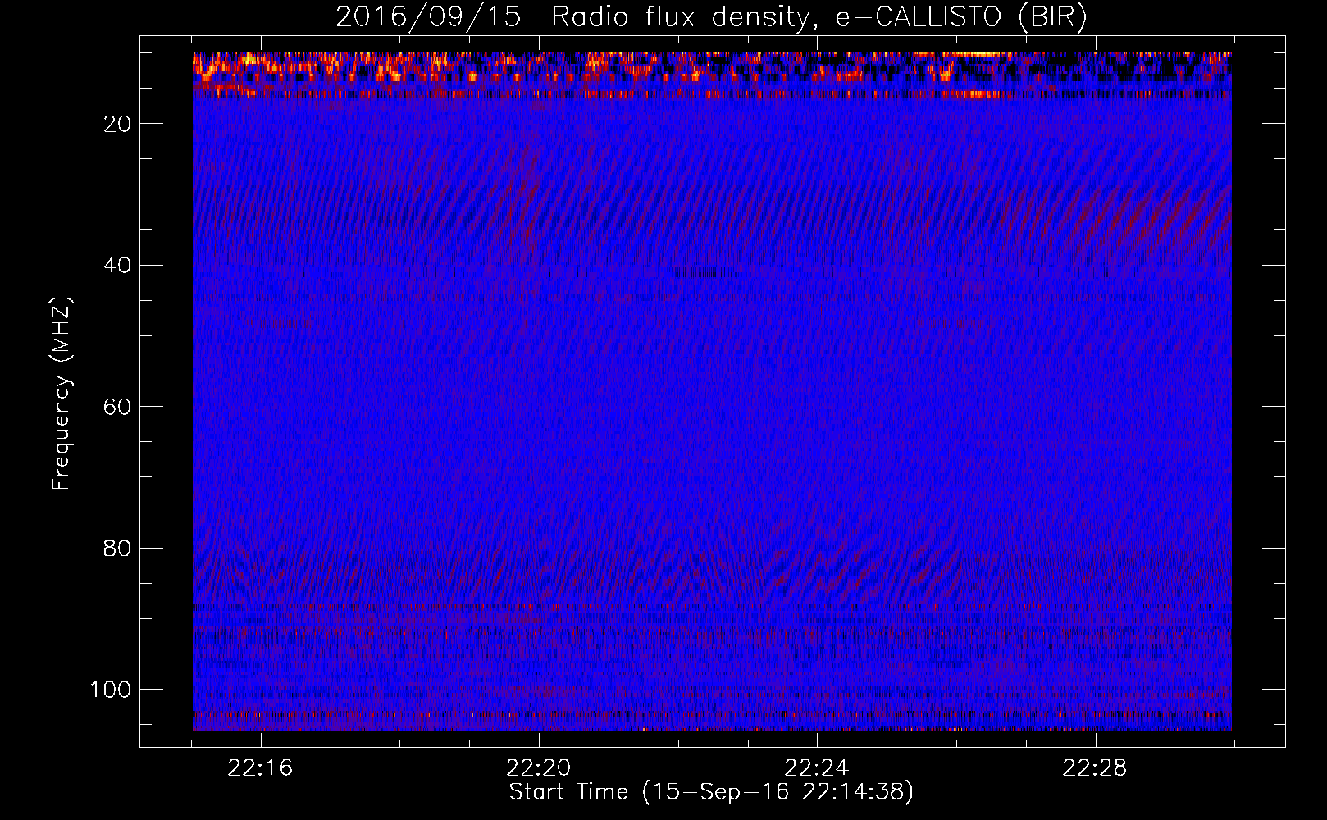
Task: Click the 22:24 time axis label
Action: [817, 768]
